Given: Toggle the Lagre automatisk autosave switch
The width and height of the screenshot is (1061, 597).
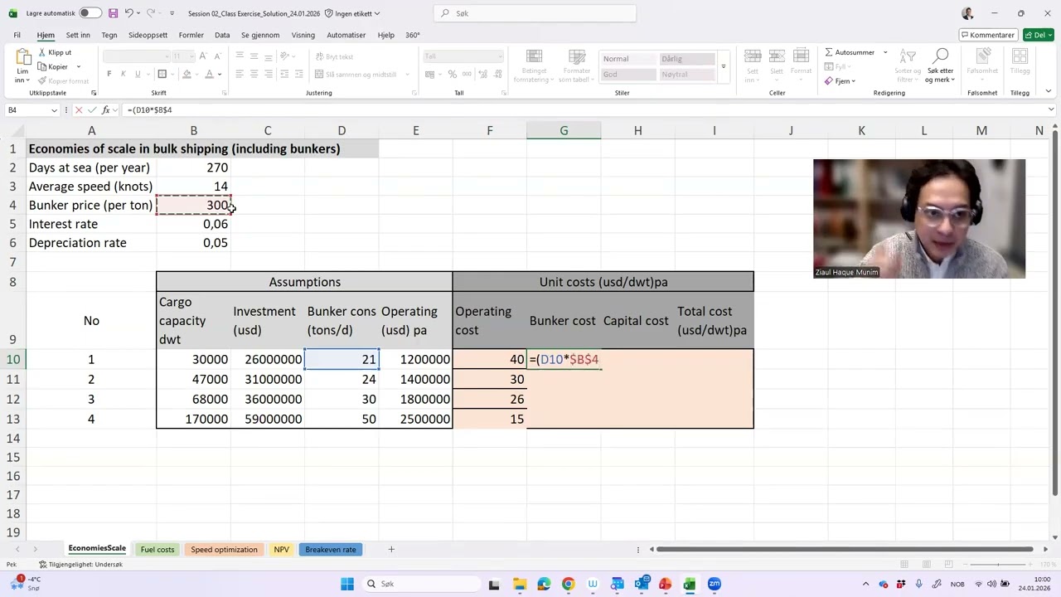Looking at the screenshot, I should click(x=90, y=13).
